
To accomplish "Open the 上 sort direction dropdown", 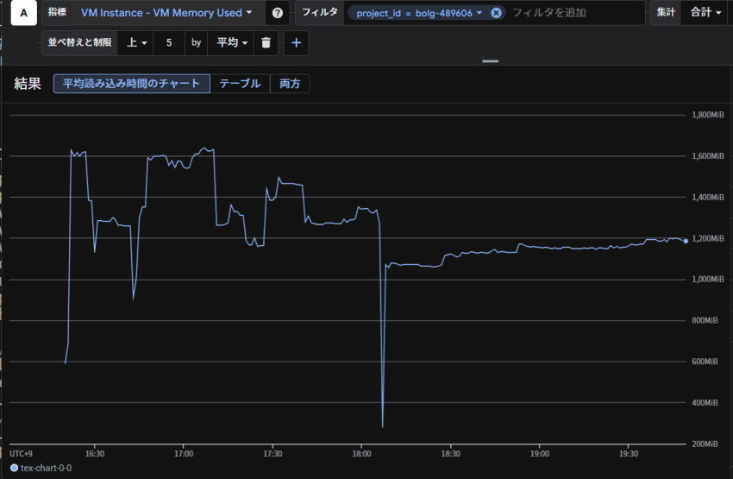I will (137, 42).
